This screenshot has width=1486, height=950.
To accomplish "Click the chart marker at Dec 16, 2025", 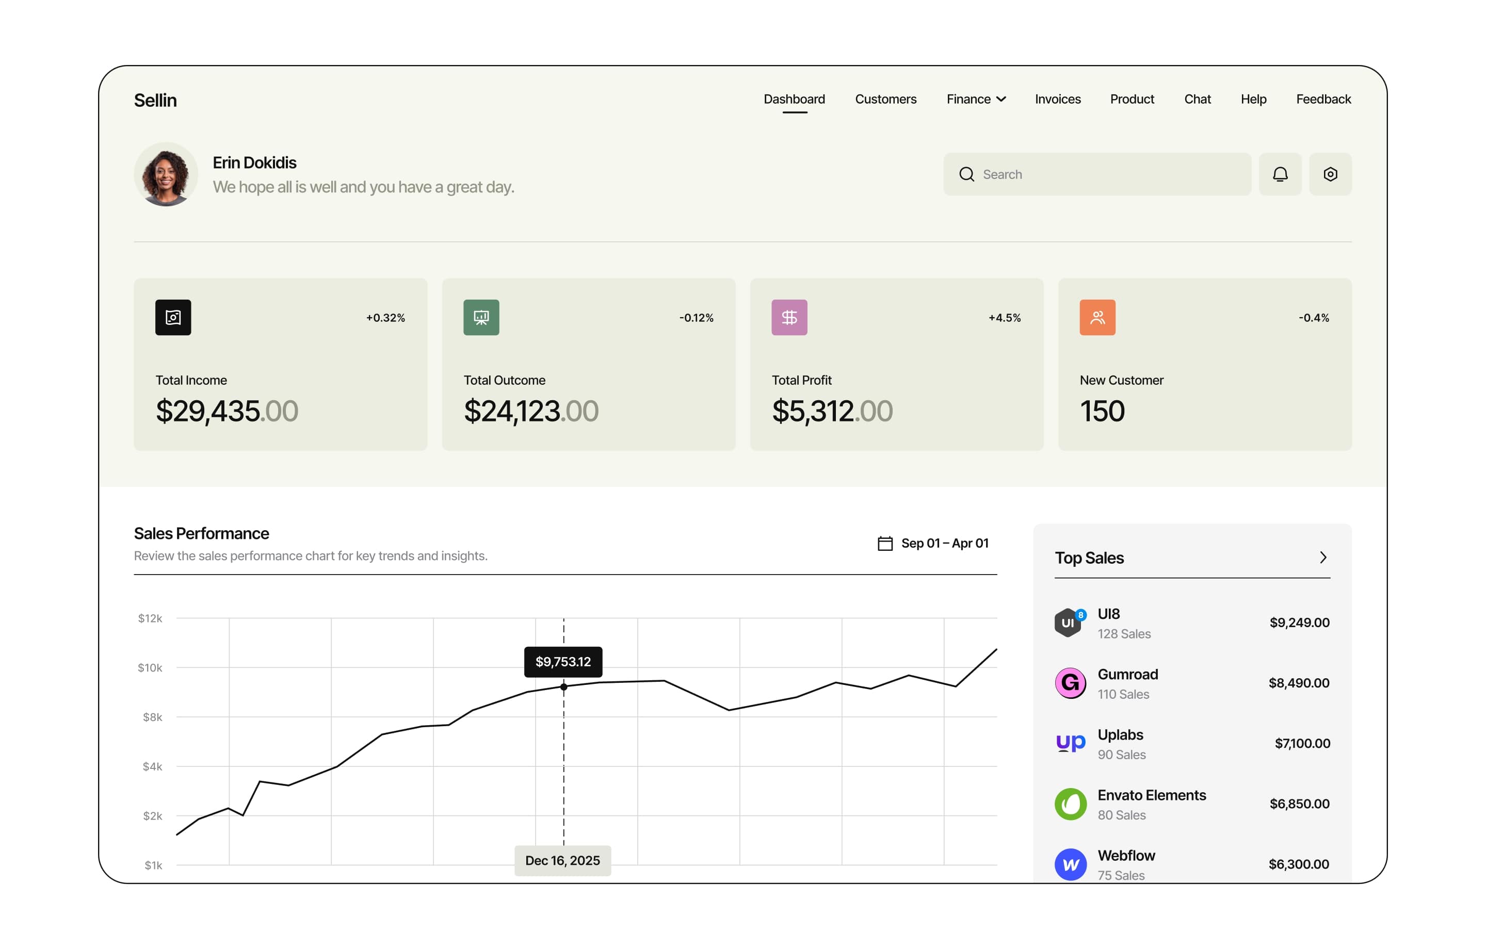I will [x=563, y=686].
